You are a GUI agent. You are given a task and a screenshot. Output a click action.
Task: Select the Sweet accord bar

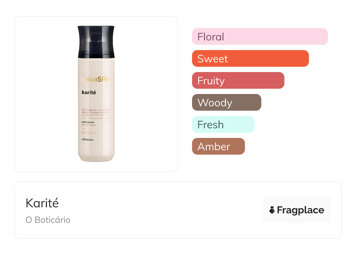pyautogui.click(x=250, y=59)
